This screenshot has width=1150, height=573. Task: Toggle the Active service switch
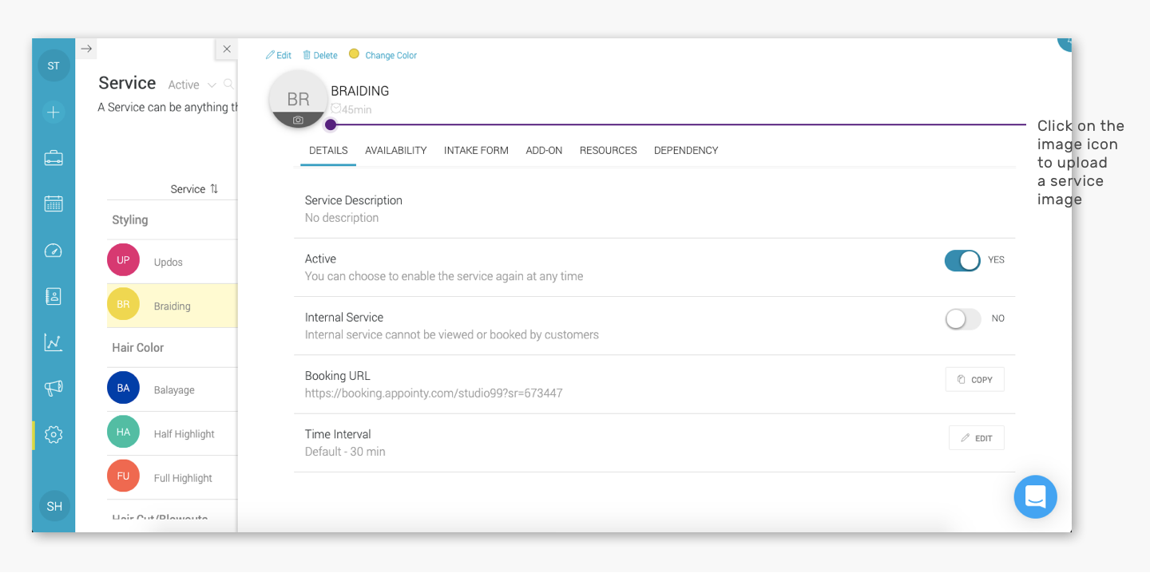point(962,260)
